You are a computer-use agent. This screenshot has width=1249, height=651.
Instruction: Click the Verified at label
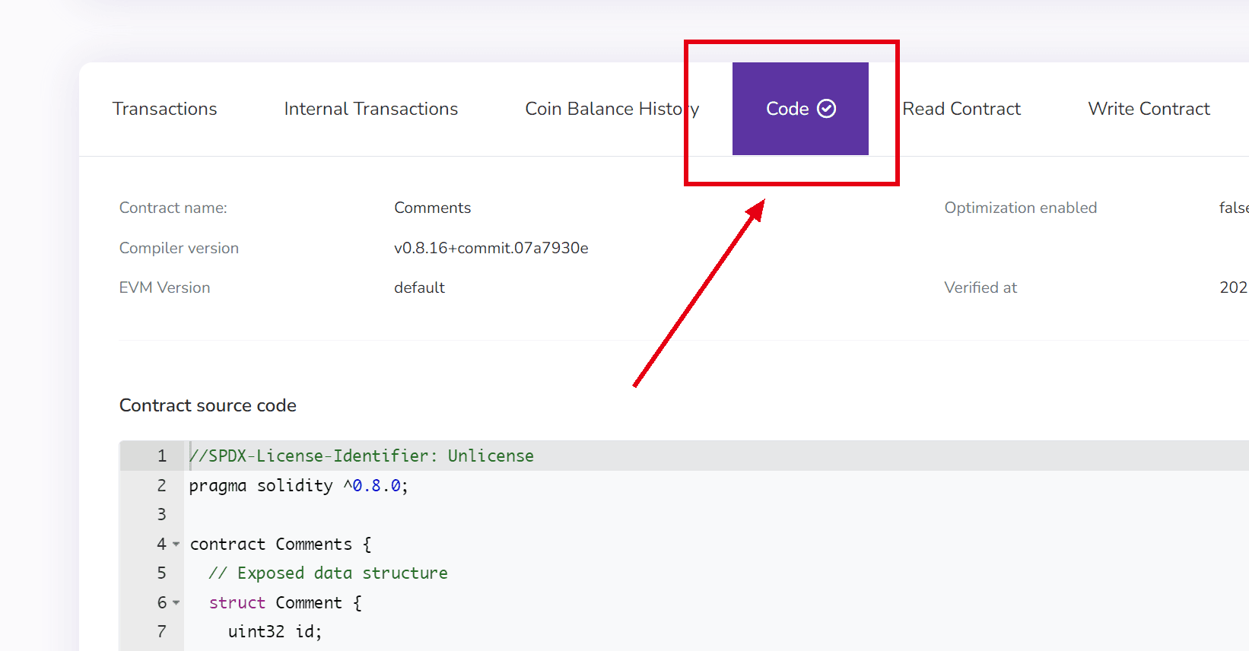click(x=980, y=287)
